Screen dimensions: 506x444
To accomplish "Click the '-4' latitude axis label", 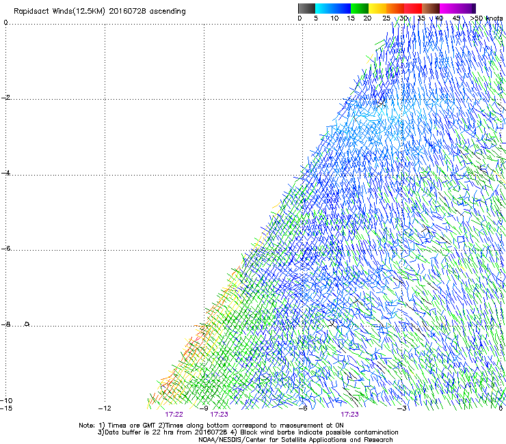I will [5, 173].
